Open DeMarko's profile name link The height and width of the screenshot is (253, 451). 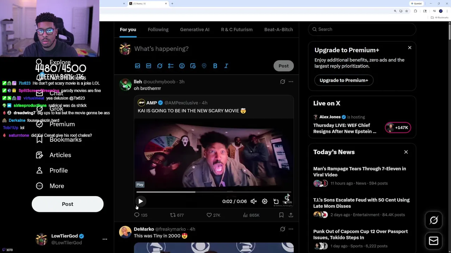click(x=144, y=229)
